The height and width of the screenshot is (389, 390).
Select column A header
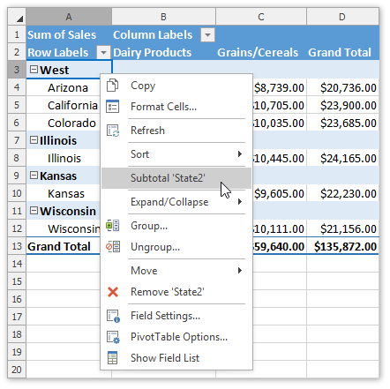(69, 17)
